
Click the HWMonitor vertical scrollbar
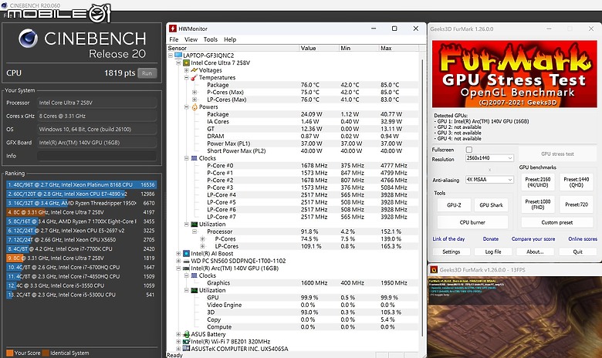(x=423, y=200)
